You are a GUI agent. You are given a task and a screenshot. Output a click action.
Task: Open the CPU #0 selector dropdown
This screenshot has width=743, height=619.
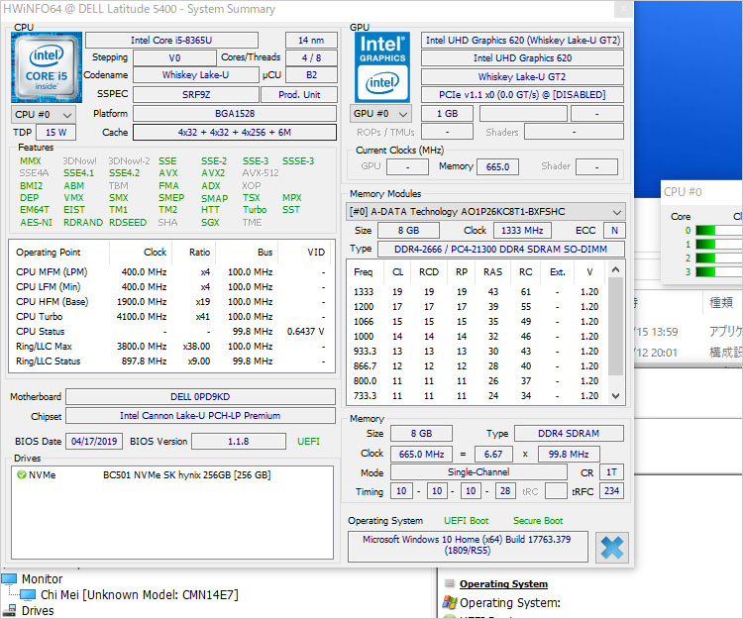click(44, 115)
